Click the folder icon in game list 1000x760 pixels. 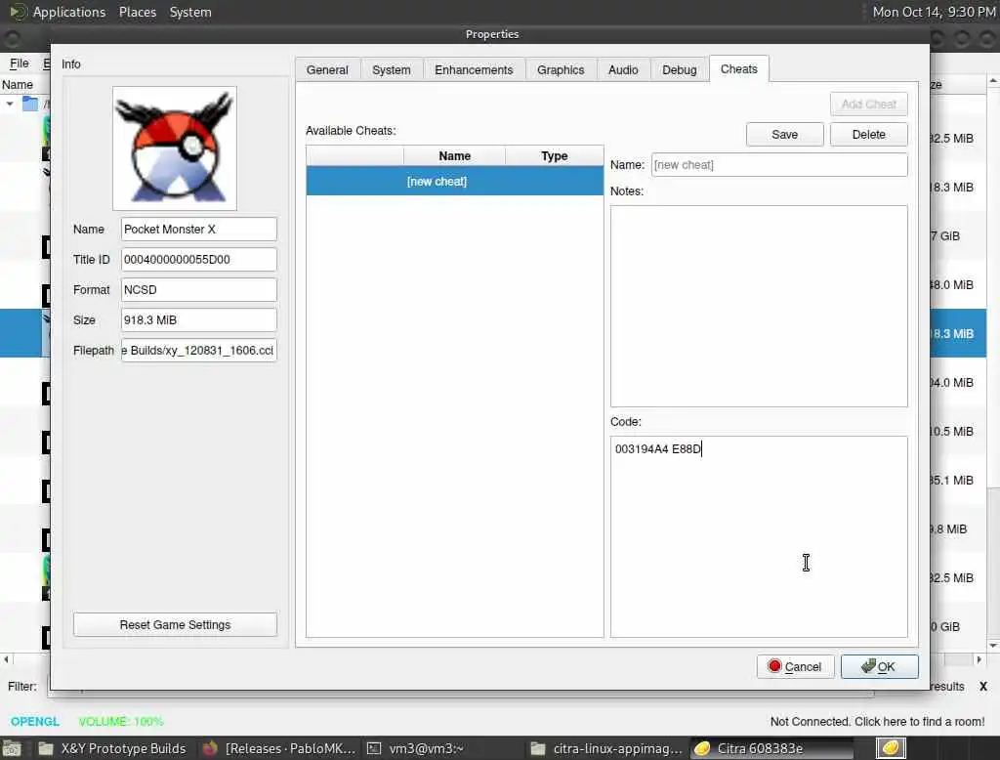30,104
